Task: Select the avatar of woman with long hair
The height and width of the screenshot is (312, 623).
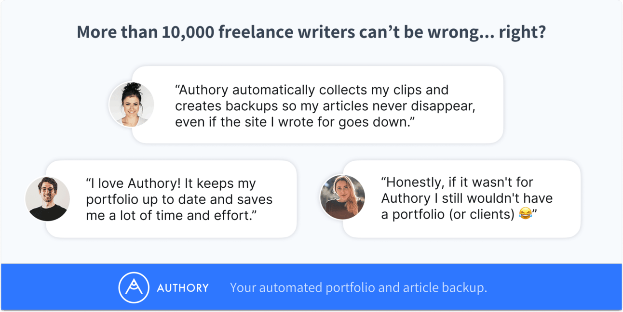Action: tap(342, 197)
